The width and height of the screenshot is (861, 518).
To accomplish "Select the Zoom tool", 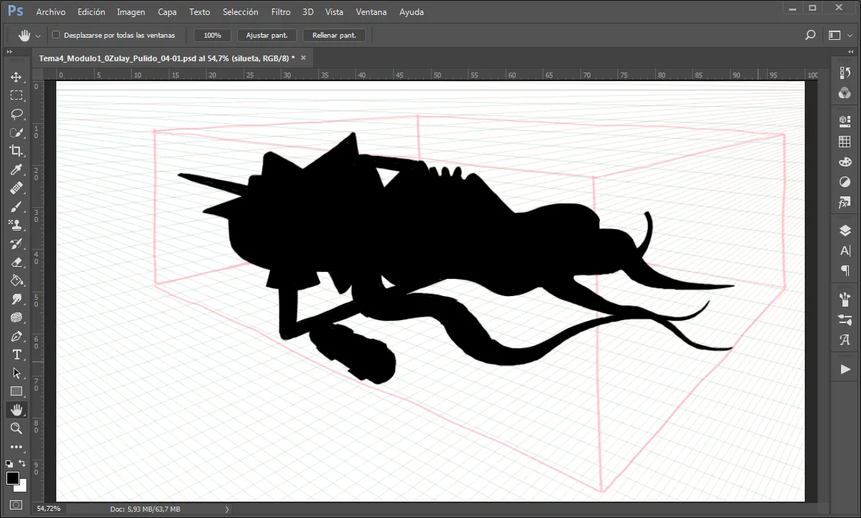I will click(16, 428).
